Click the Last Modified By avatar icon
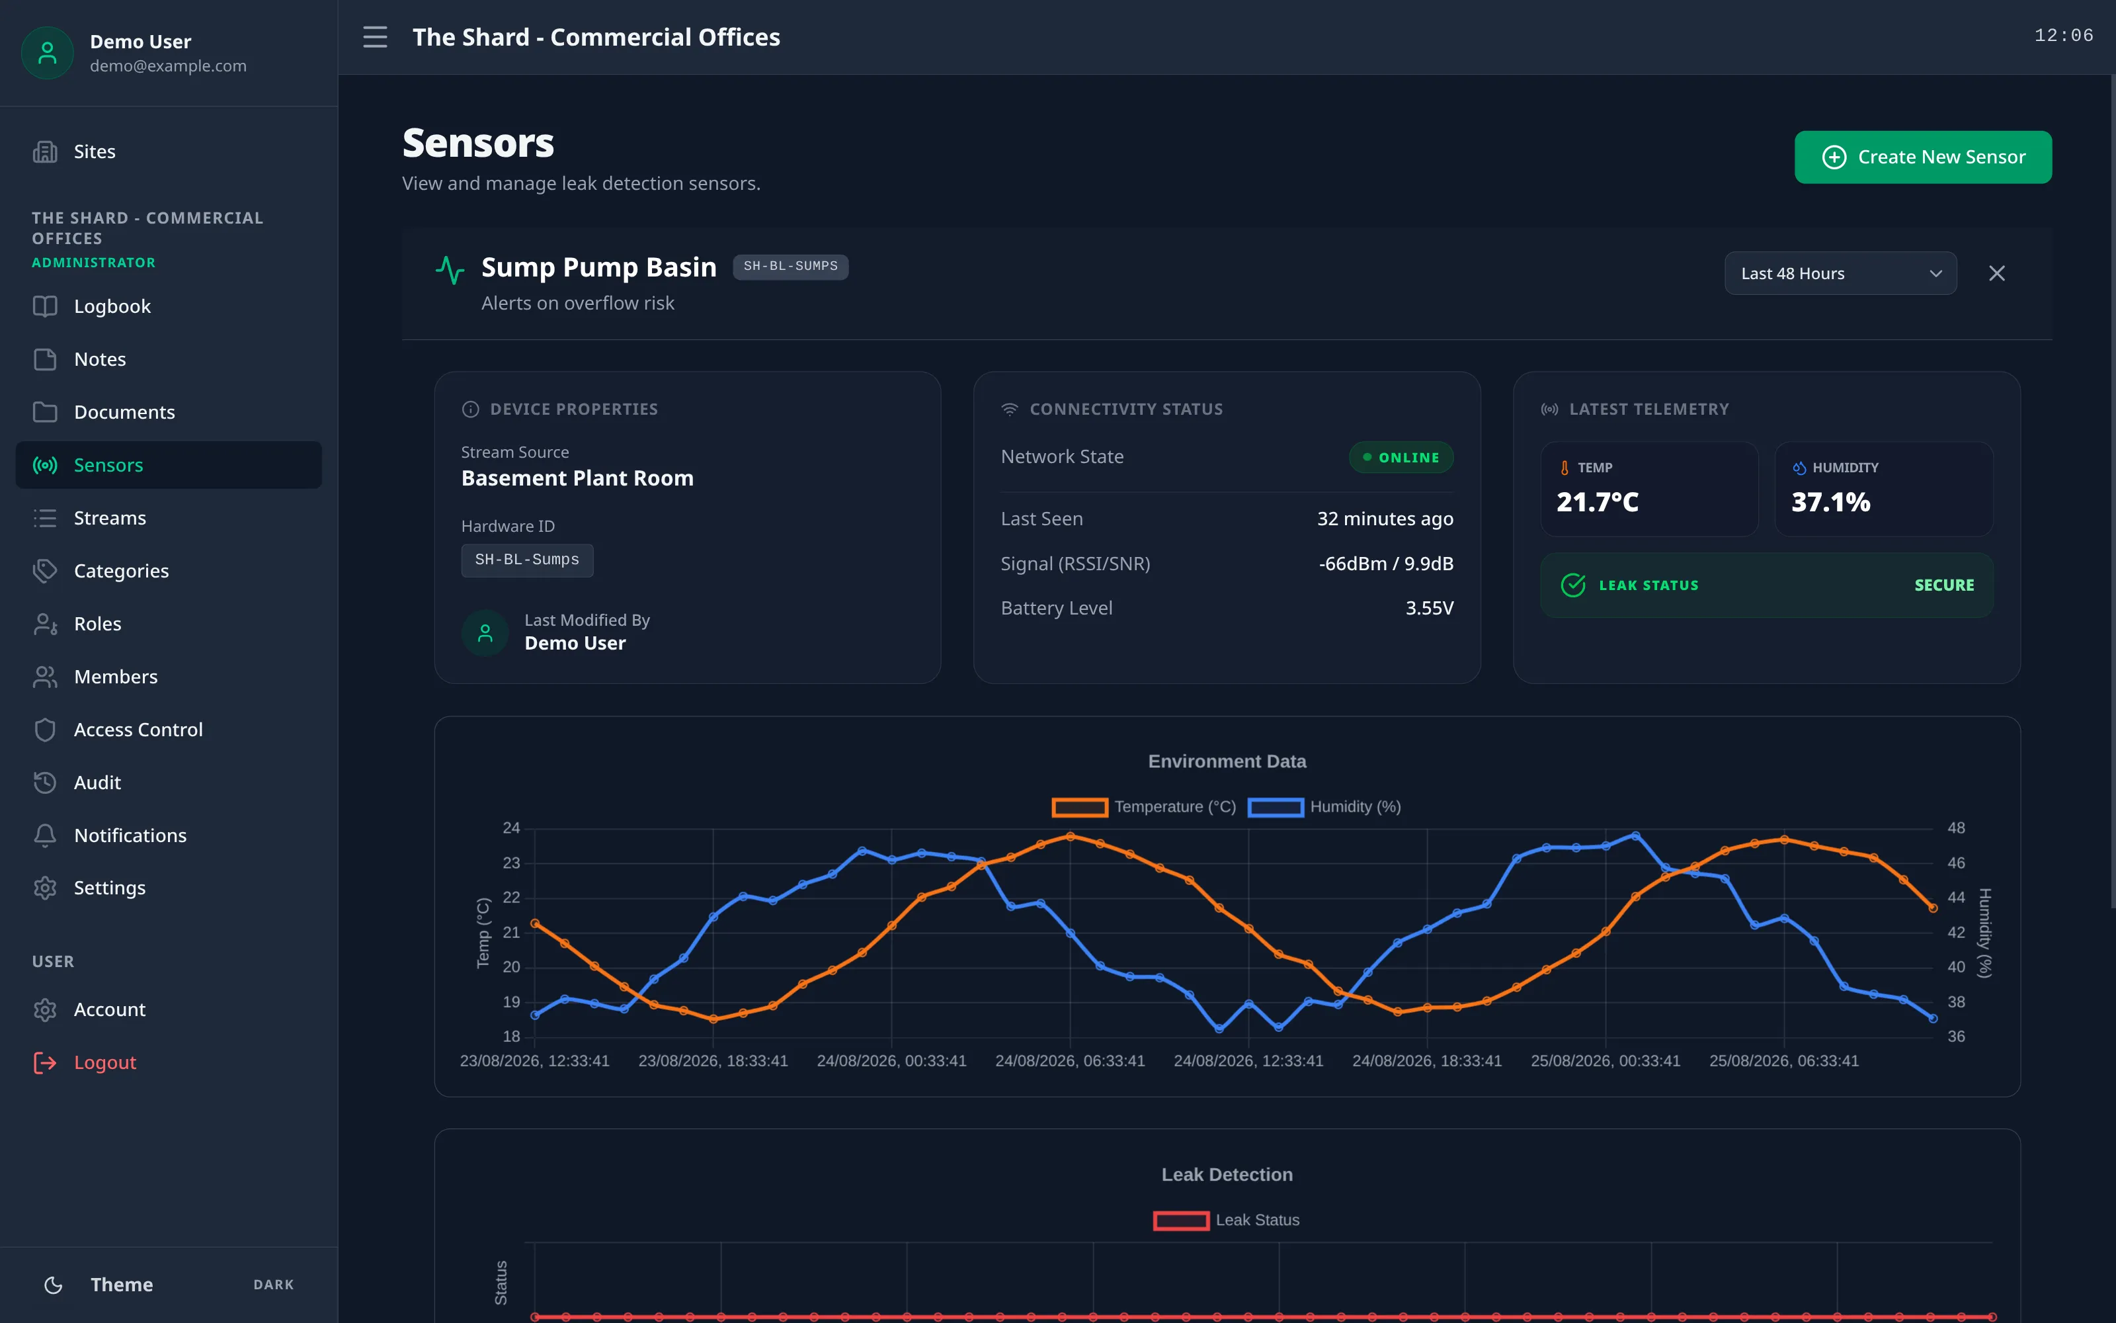This screenshot has height=1323, width=2116. coord(485,632)
